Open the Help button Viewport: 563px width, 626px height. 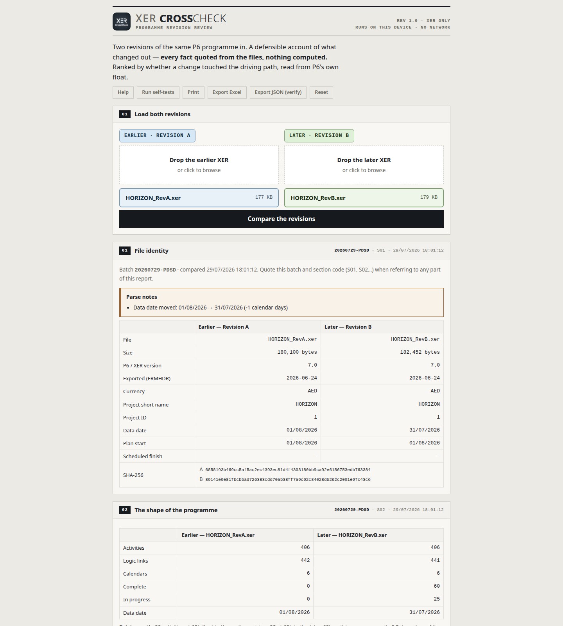coord(123,92)
